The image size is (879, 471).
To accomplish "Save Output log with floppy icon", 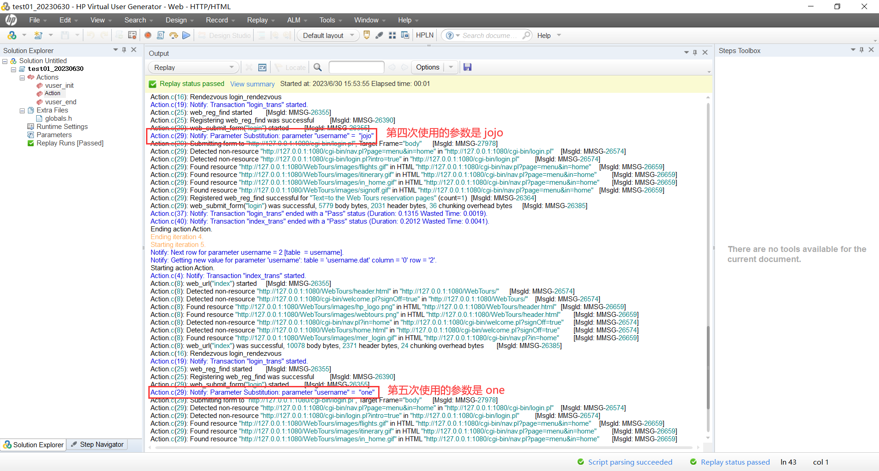I will coord(467,67).
